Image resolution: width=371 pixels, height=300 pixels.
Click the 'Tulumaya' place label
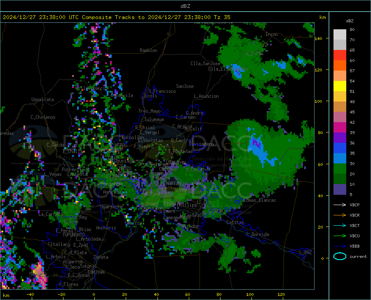click(x=154, y=119)
